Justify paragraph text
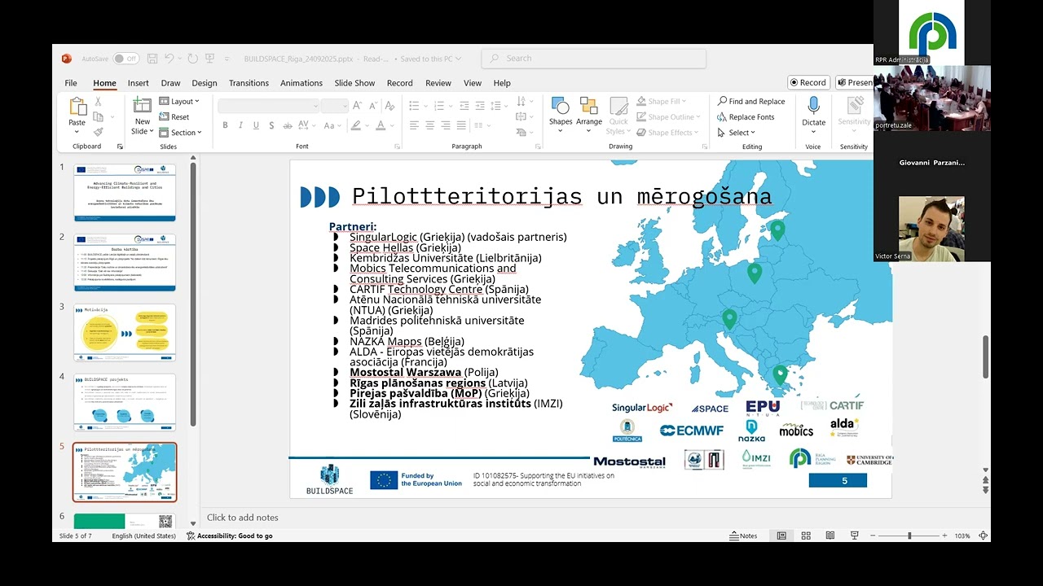This screenshot has height=586, width=1043. pos(461,125)
